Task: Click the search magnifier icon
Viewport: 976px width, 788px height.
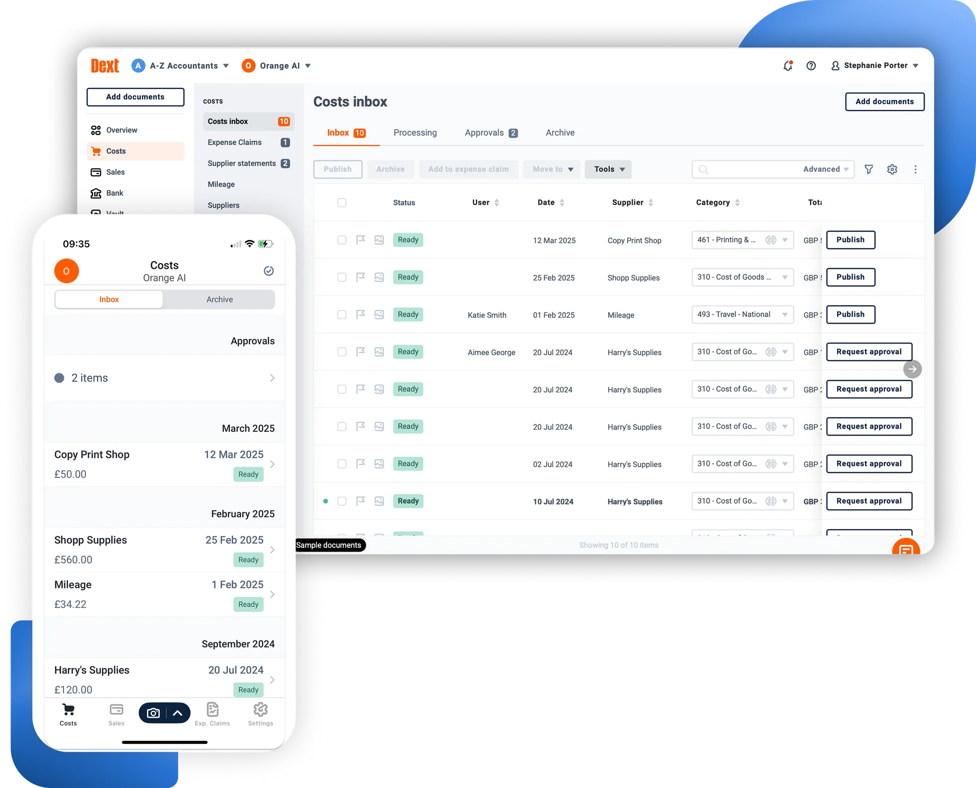Action: [703, 169]
